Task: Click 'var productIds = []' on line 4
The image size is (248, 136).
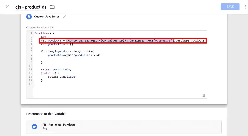Action: [x=57, y=44]
